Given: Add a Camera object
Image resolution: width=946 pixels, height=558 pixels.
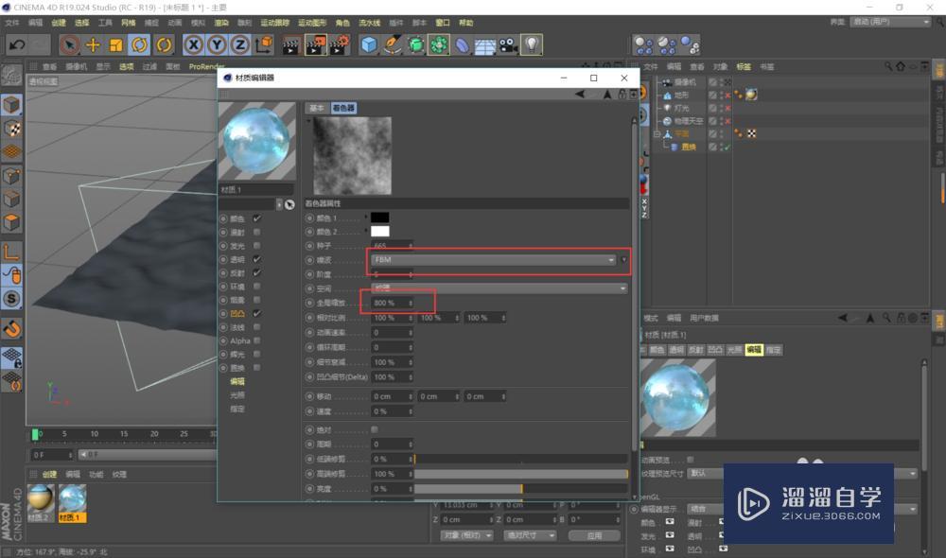Looking at the screenshot, I should [508, 44].
